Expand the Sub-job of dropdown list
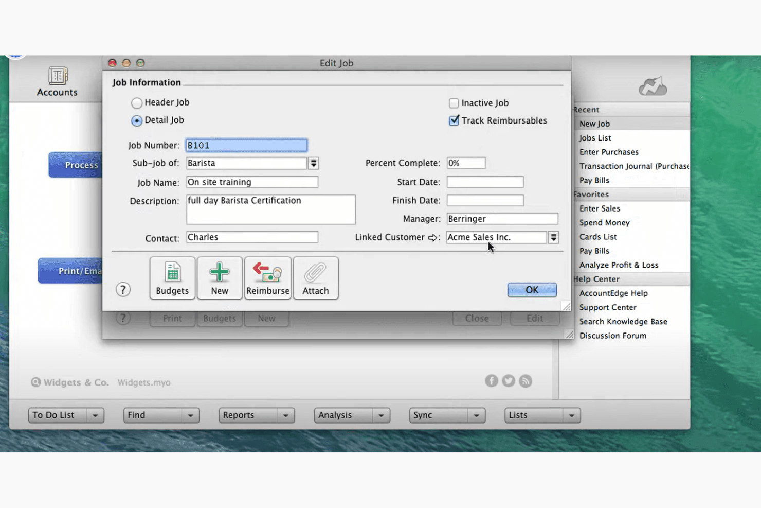This screenshot has width=761, height=508. pos(314,163)
